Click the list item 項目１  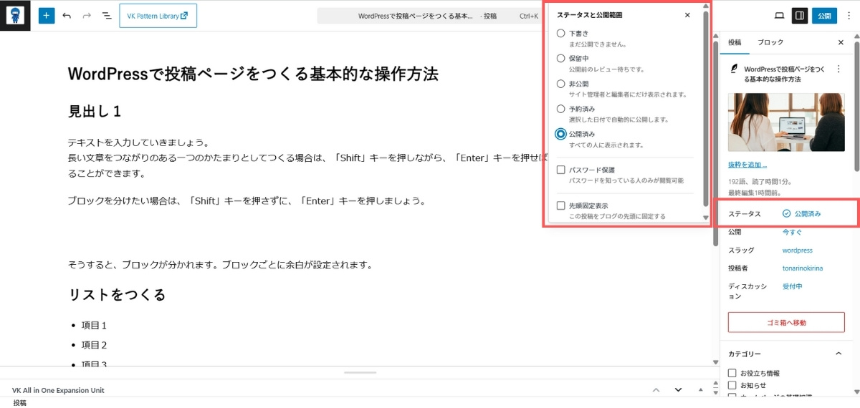(x=94, y=325)
